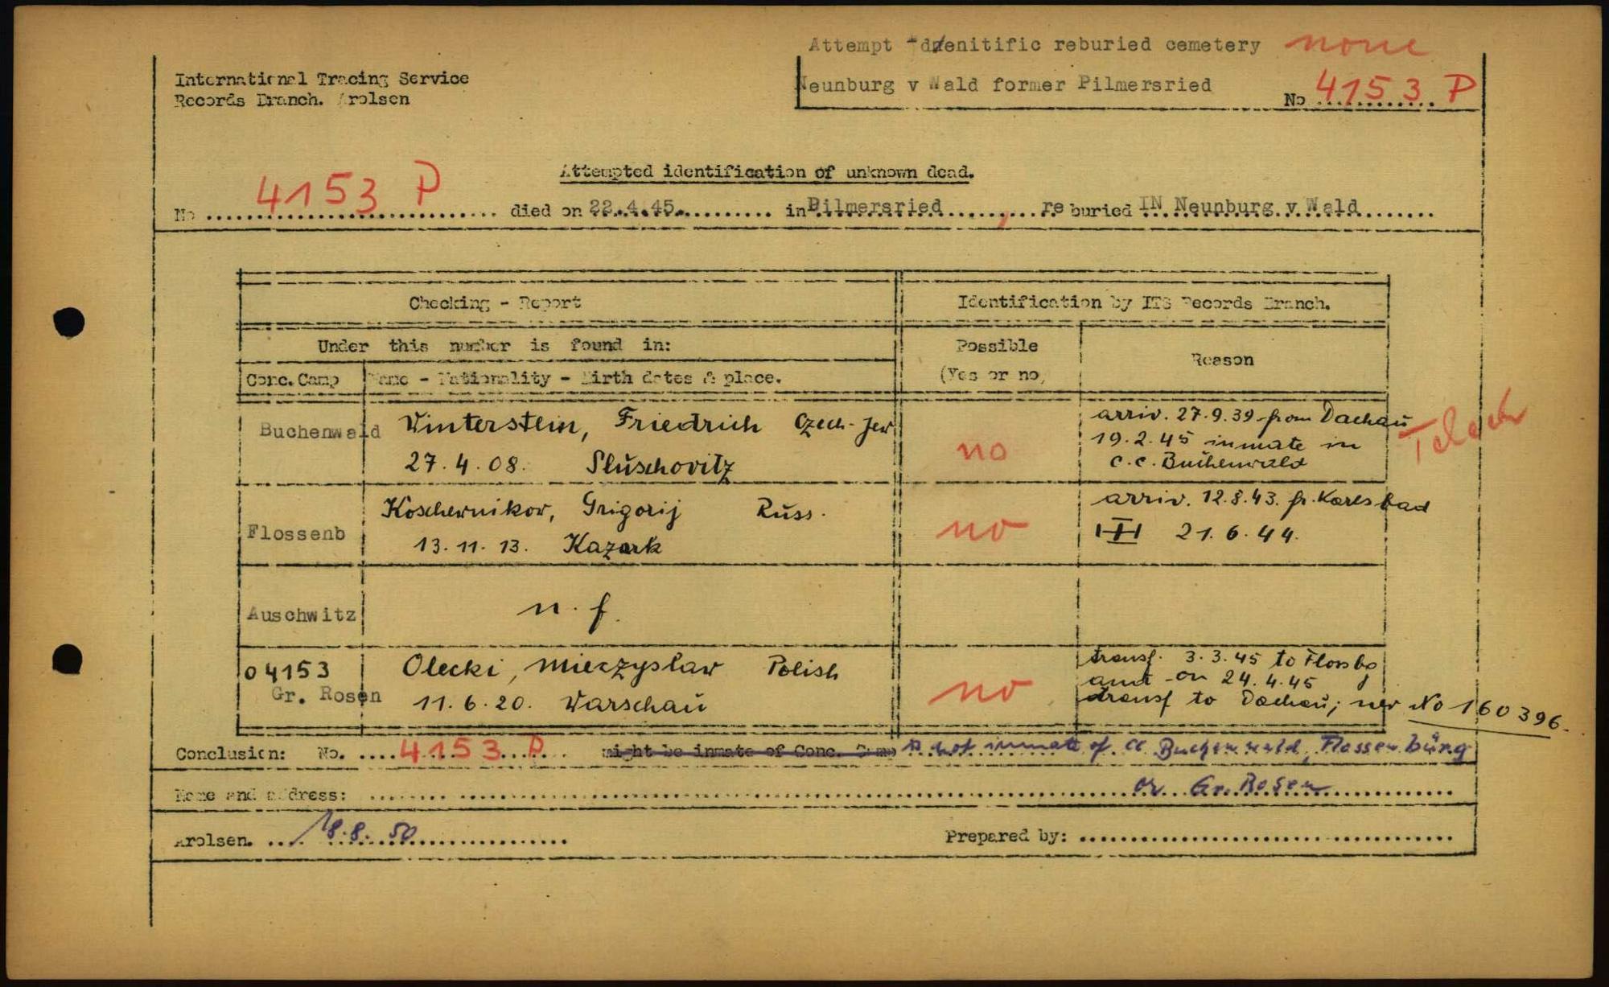The height and width of the screenshot is (987, 1609).
Task: Click the 'Checking - Report' column header
Action: [x=495, y=303]
